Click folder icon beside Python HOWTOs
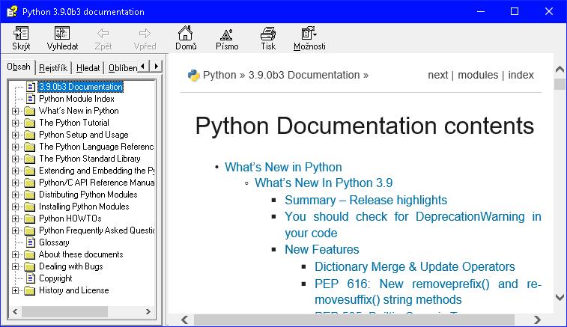 [x=30, y=218]
